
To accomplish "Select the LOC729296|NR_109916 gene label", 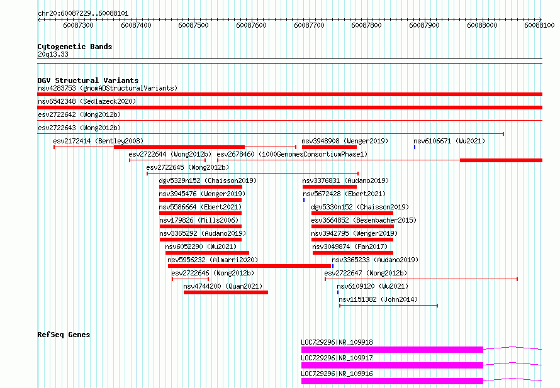I will pyautogui.click(x=337, y=374).
